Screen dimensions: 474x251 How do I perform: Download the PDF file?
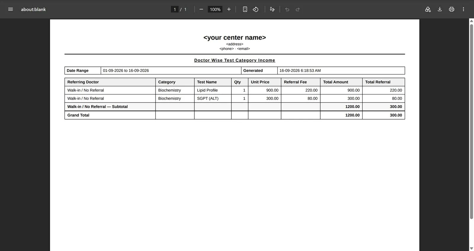pos(440,9)
